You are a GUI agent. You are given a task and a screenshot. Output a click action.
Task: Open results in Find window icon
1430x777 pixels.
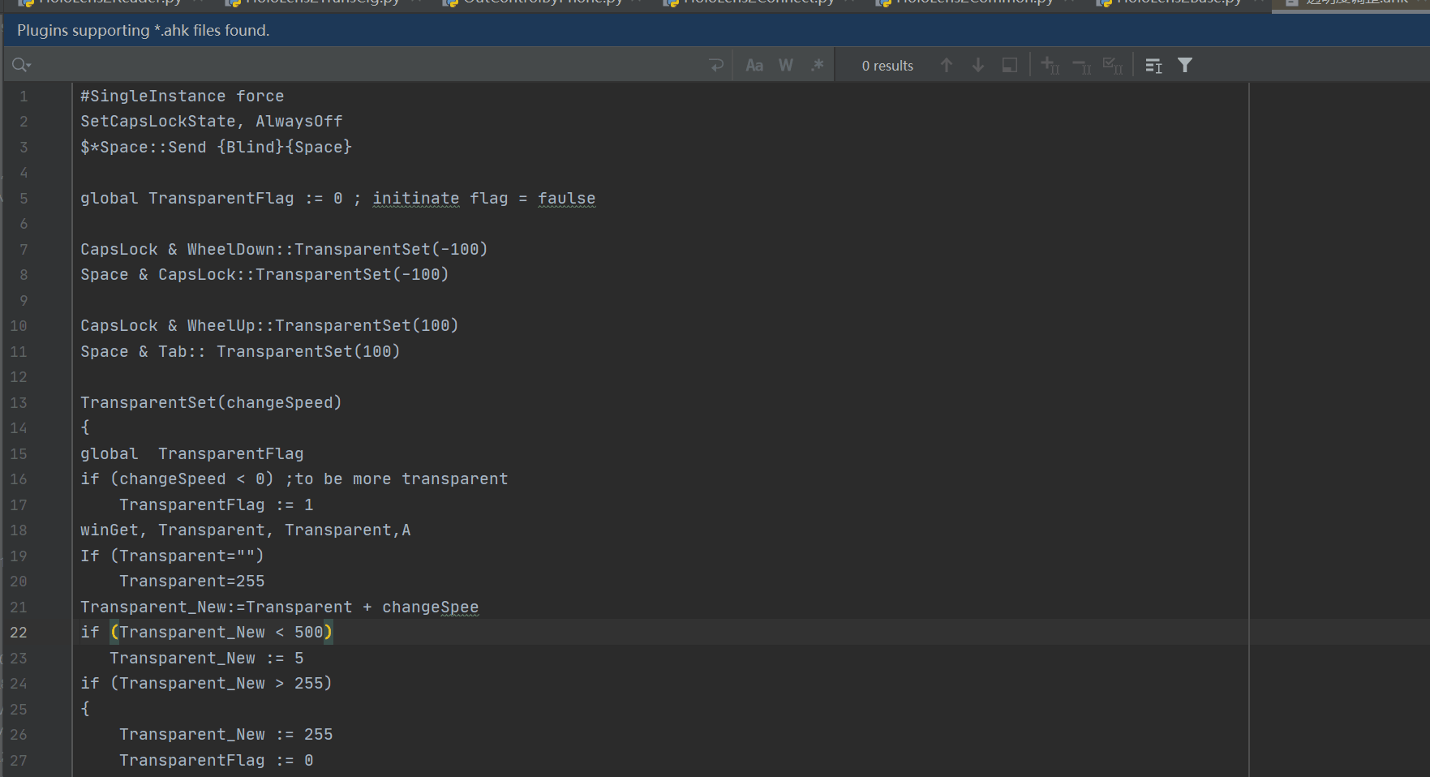click(x=1153, y=65)
